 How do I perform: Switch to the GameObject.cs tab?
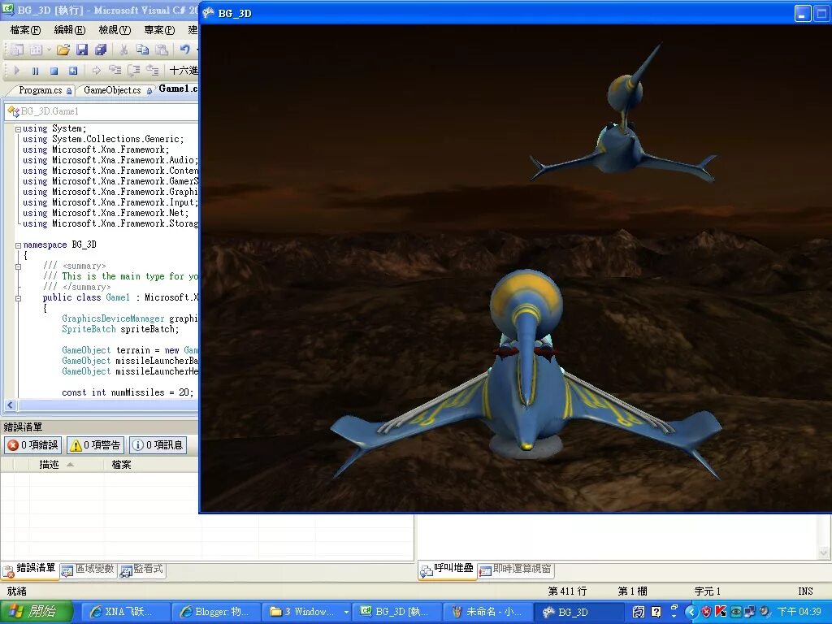112,90
